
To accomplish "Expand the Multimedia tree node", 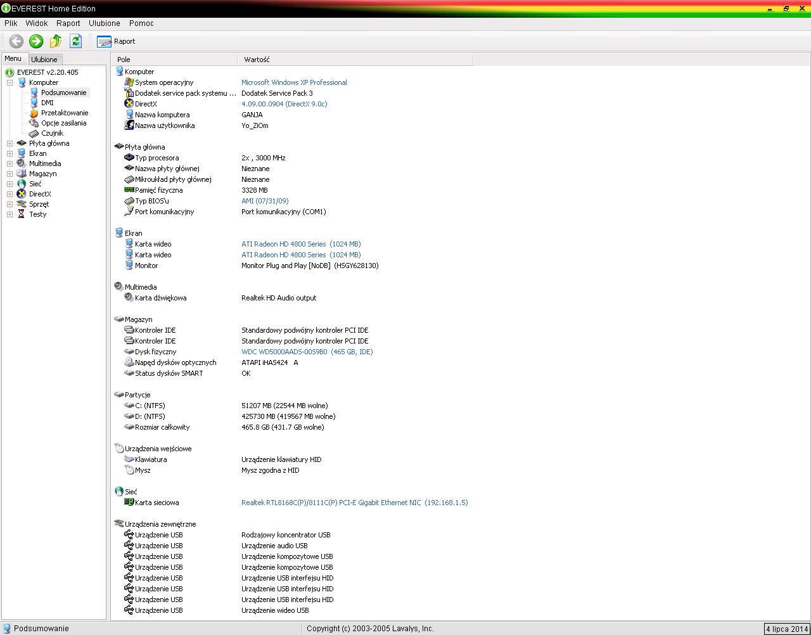I will pos(10,164).
